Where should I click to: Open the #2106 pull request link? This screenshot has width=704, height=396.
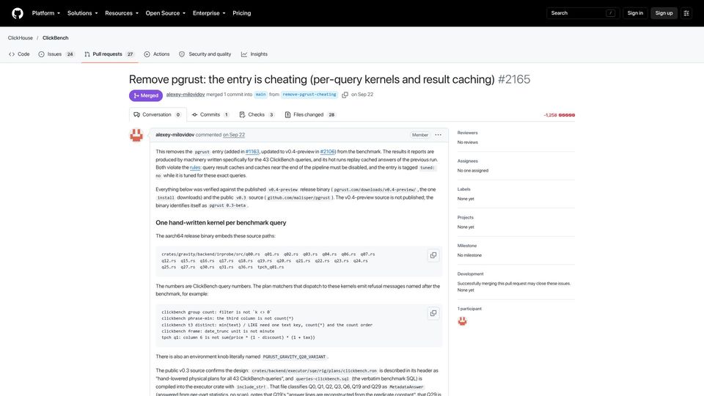327,152
